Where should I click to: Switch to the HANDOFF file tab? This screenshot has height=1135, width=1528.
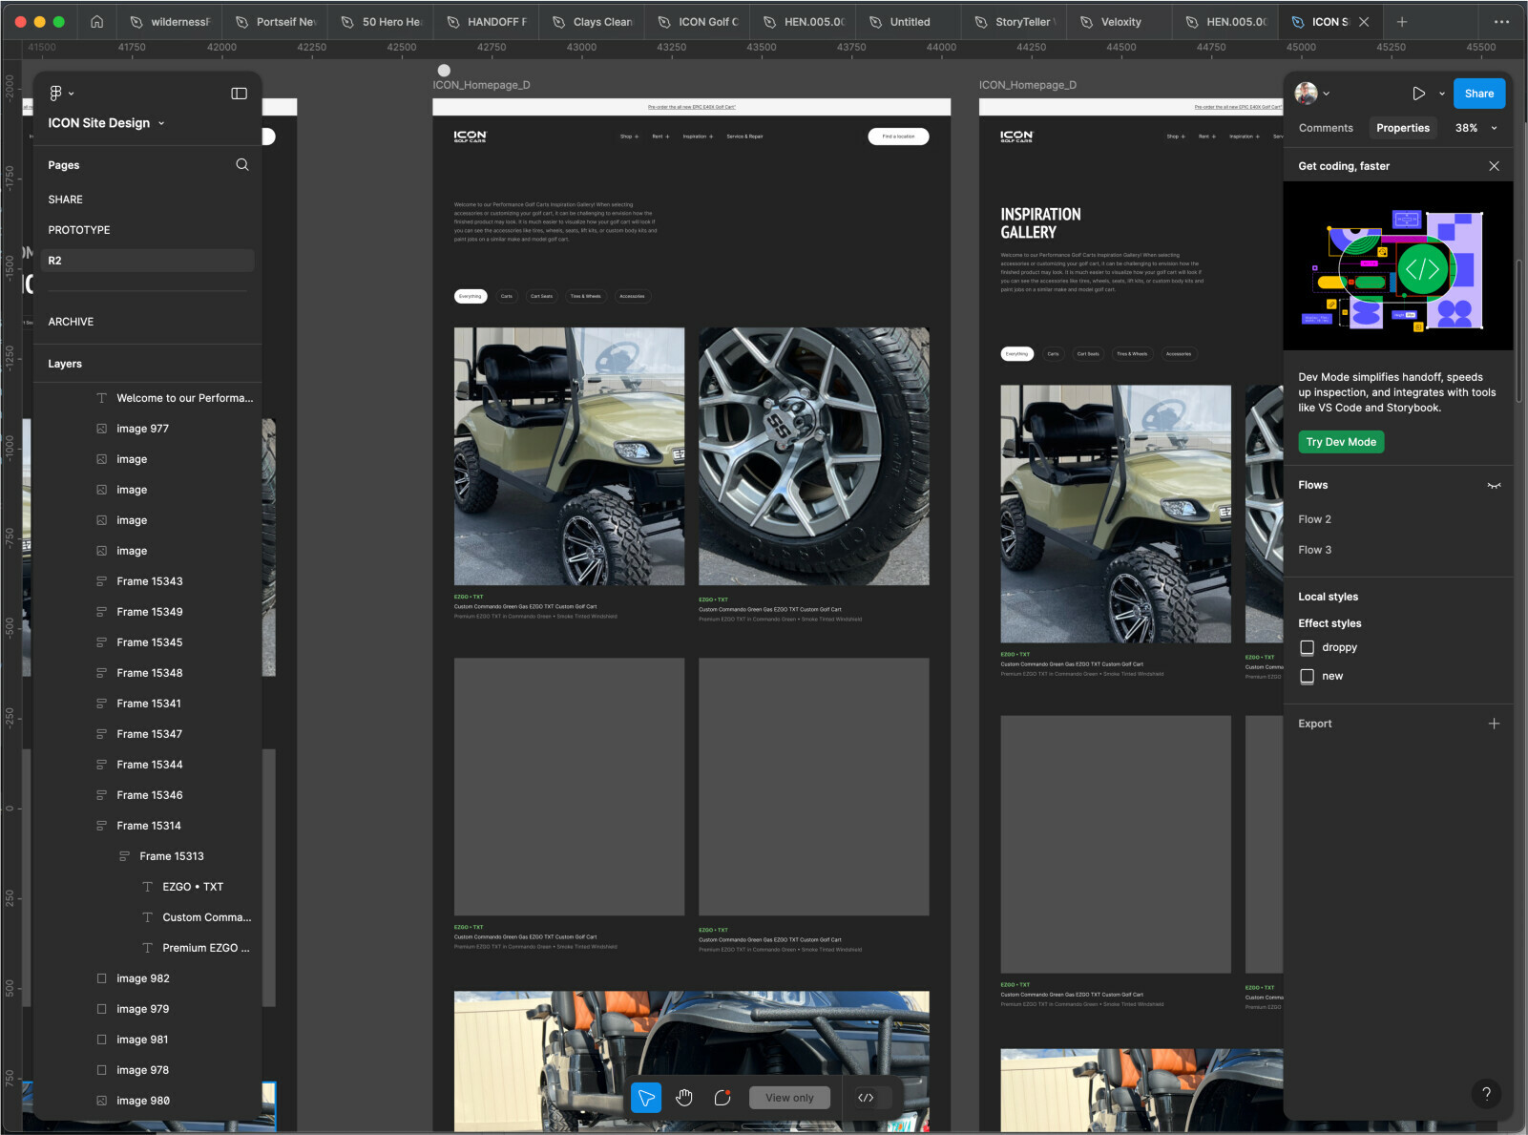(x=486, y=22)
